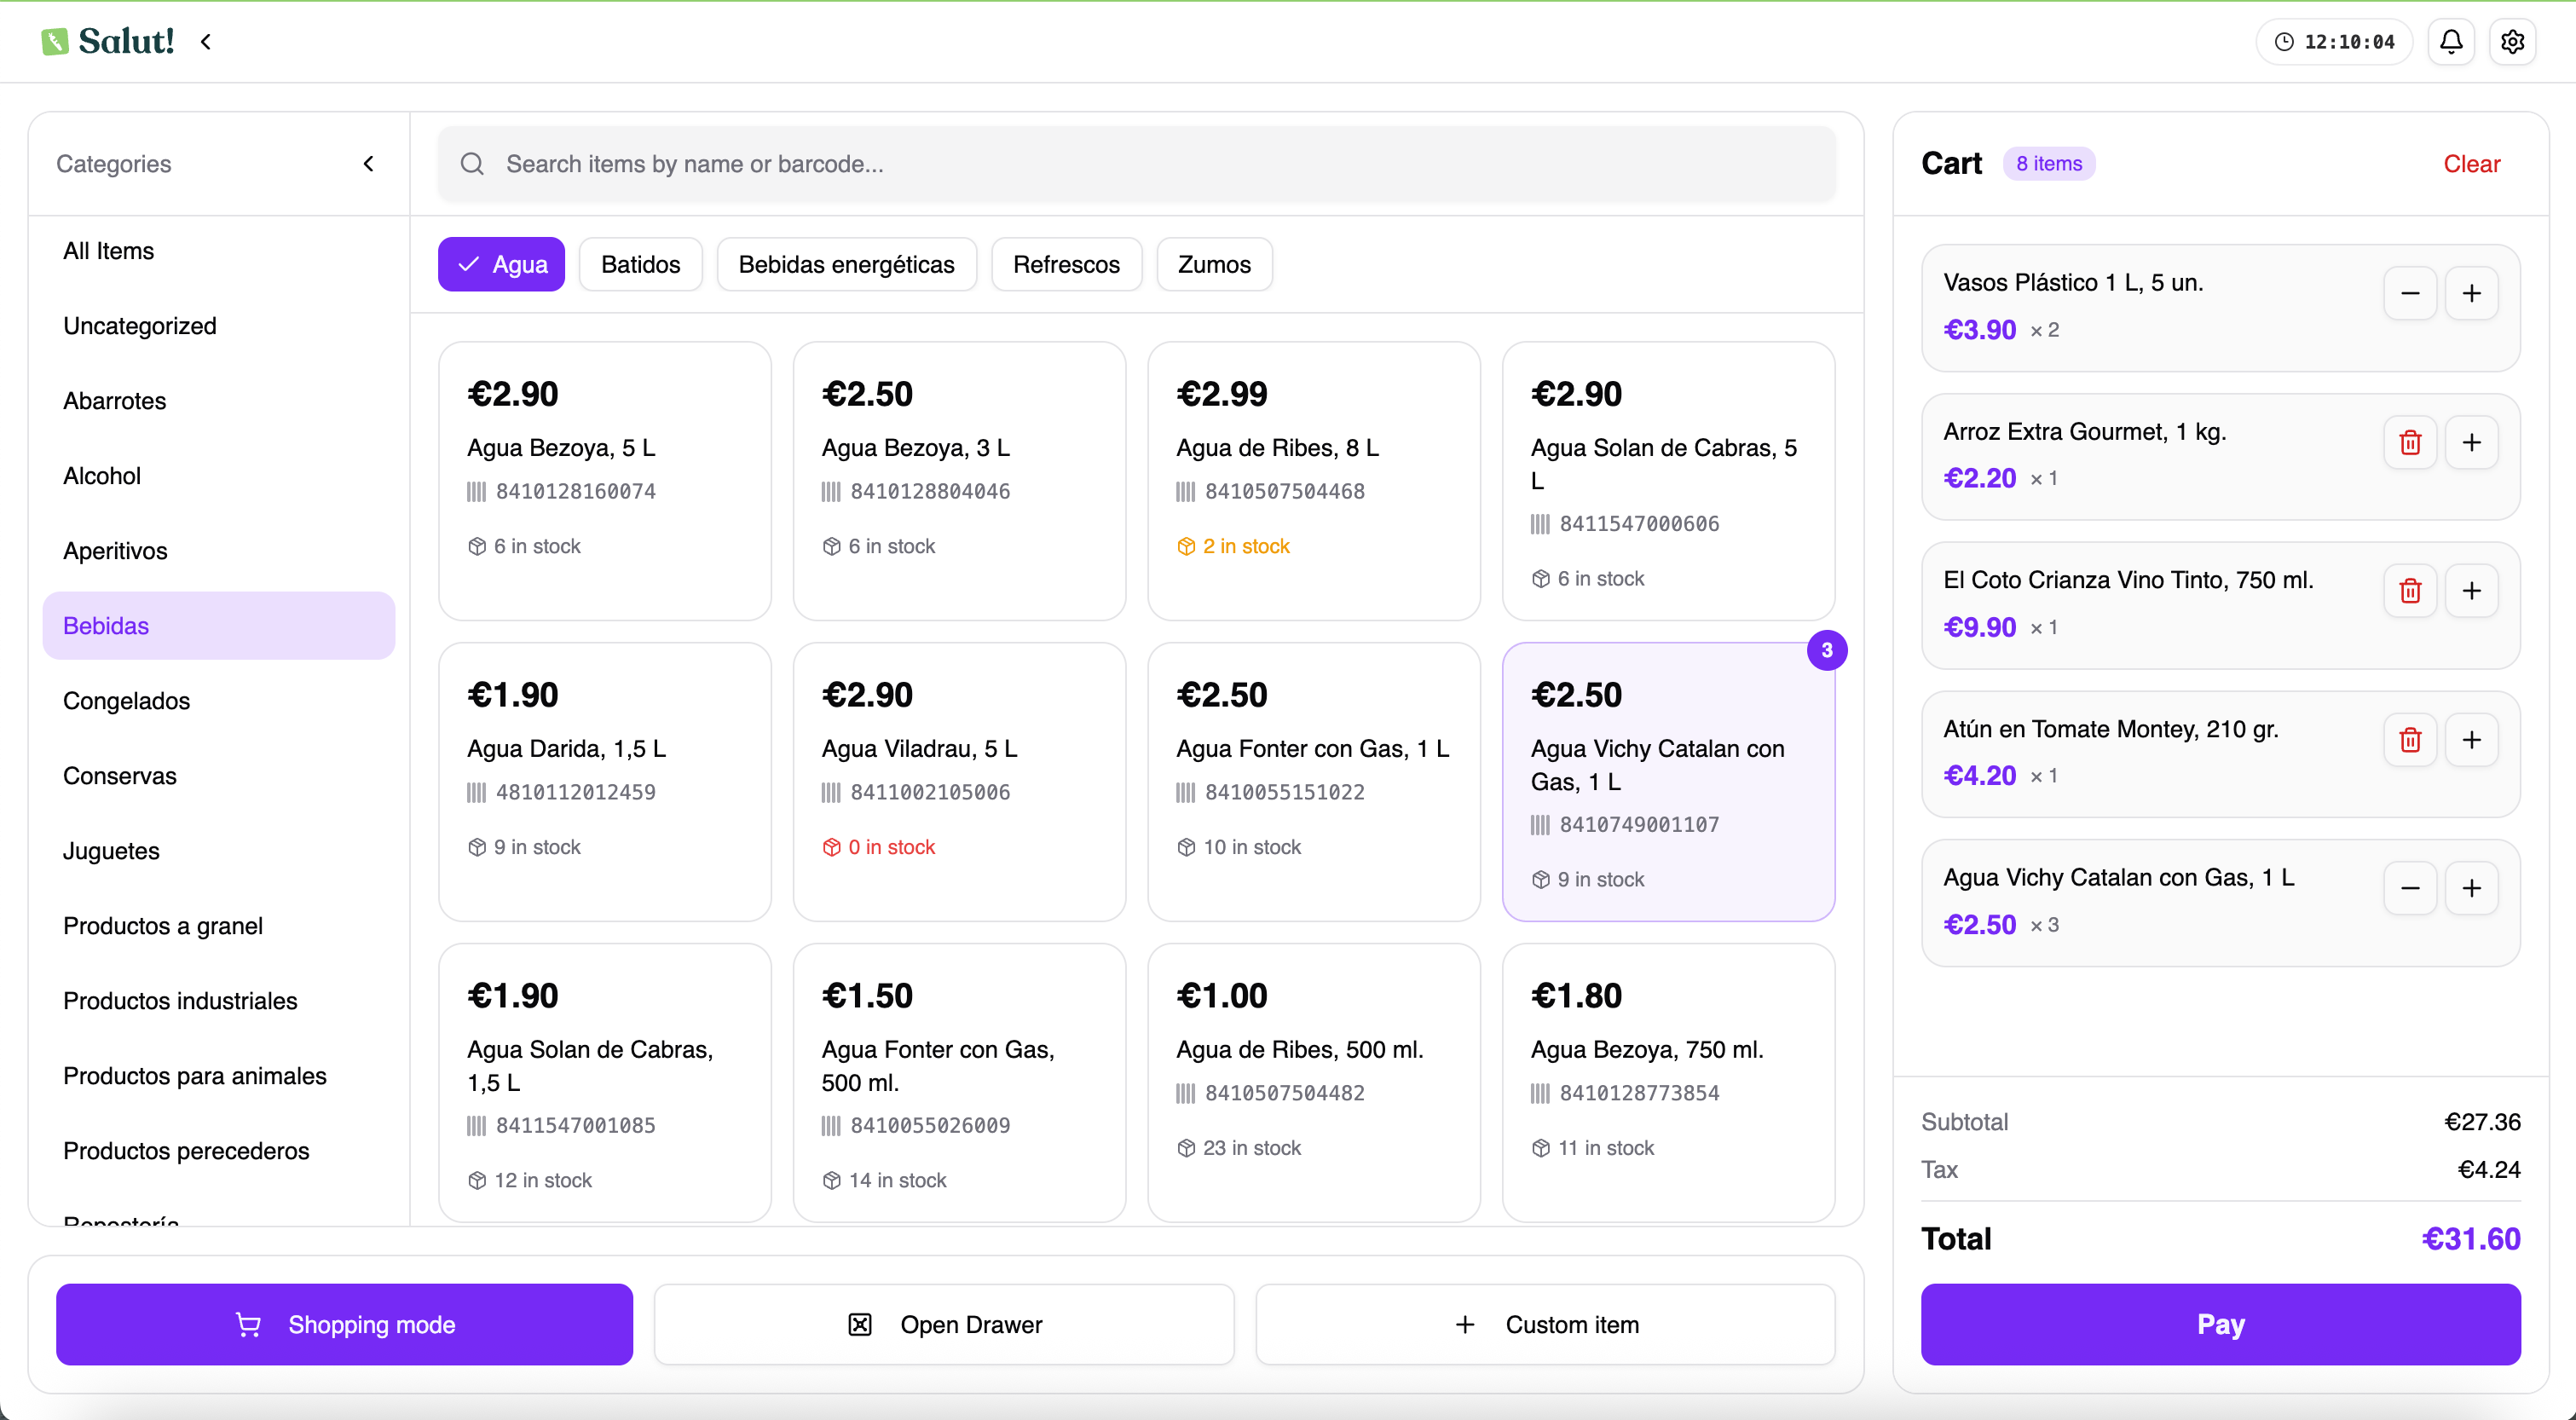Open the Alcohol category
Viewport: 2576px width, 1420px height.
point(218,475)
